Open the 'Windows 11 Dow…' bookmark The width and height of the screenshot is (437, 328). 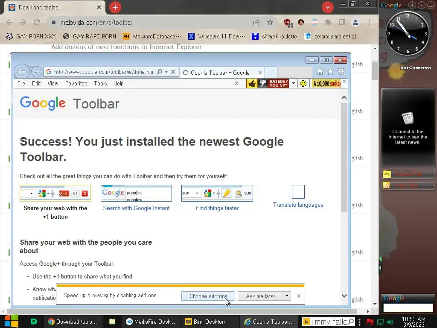(x=216, y=36)
